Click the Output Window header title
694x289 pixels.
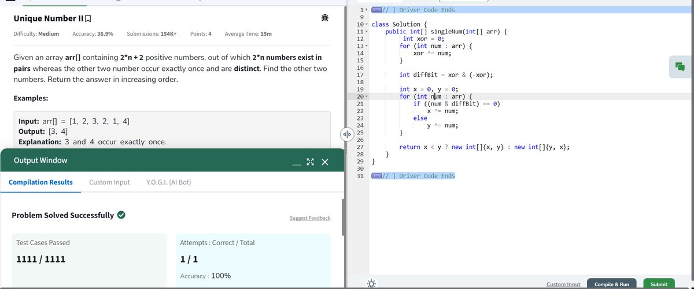tap(40, 160)
